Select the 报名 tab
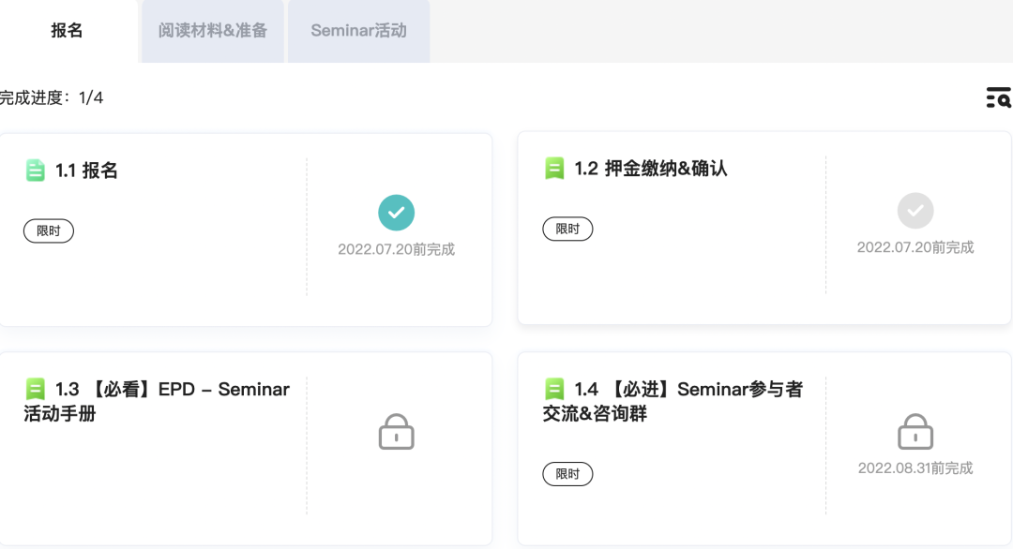The image size is (1013, 549). tap(68, 31)
